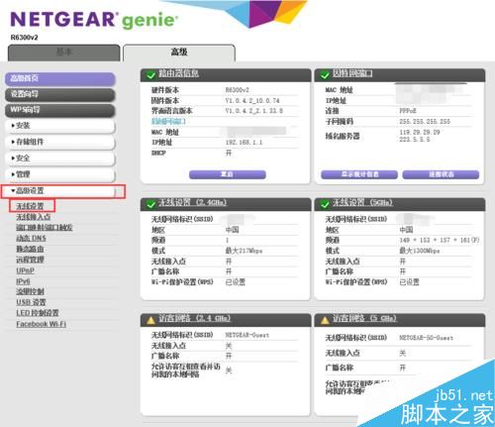Open 无线设置 link under 高级设置
This screenshot has width=495, height=427.
(30, 206)
